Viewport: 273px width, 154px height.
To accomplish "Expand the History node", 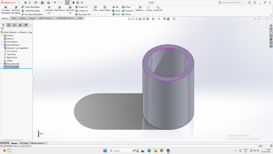I will click(x=2, y=35).
